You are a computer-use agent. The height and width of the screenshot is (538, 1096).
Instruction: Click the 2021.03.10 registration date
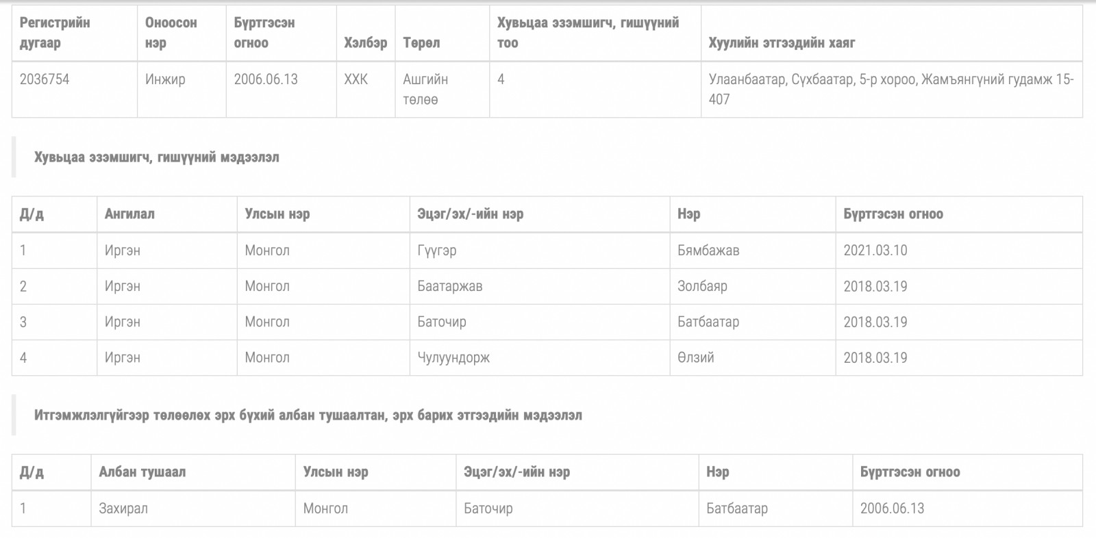point(875,251)
